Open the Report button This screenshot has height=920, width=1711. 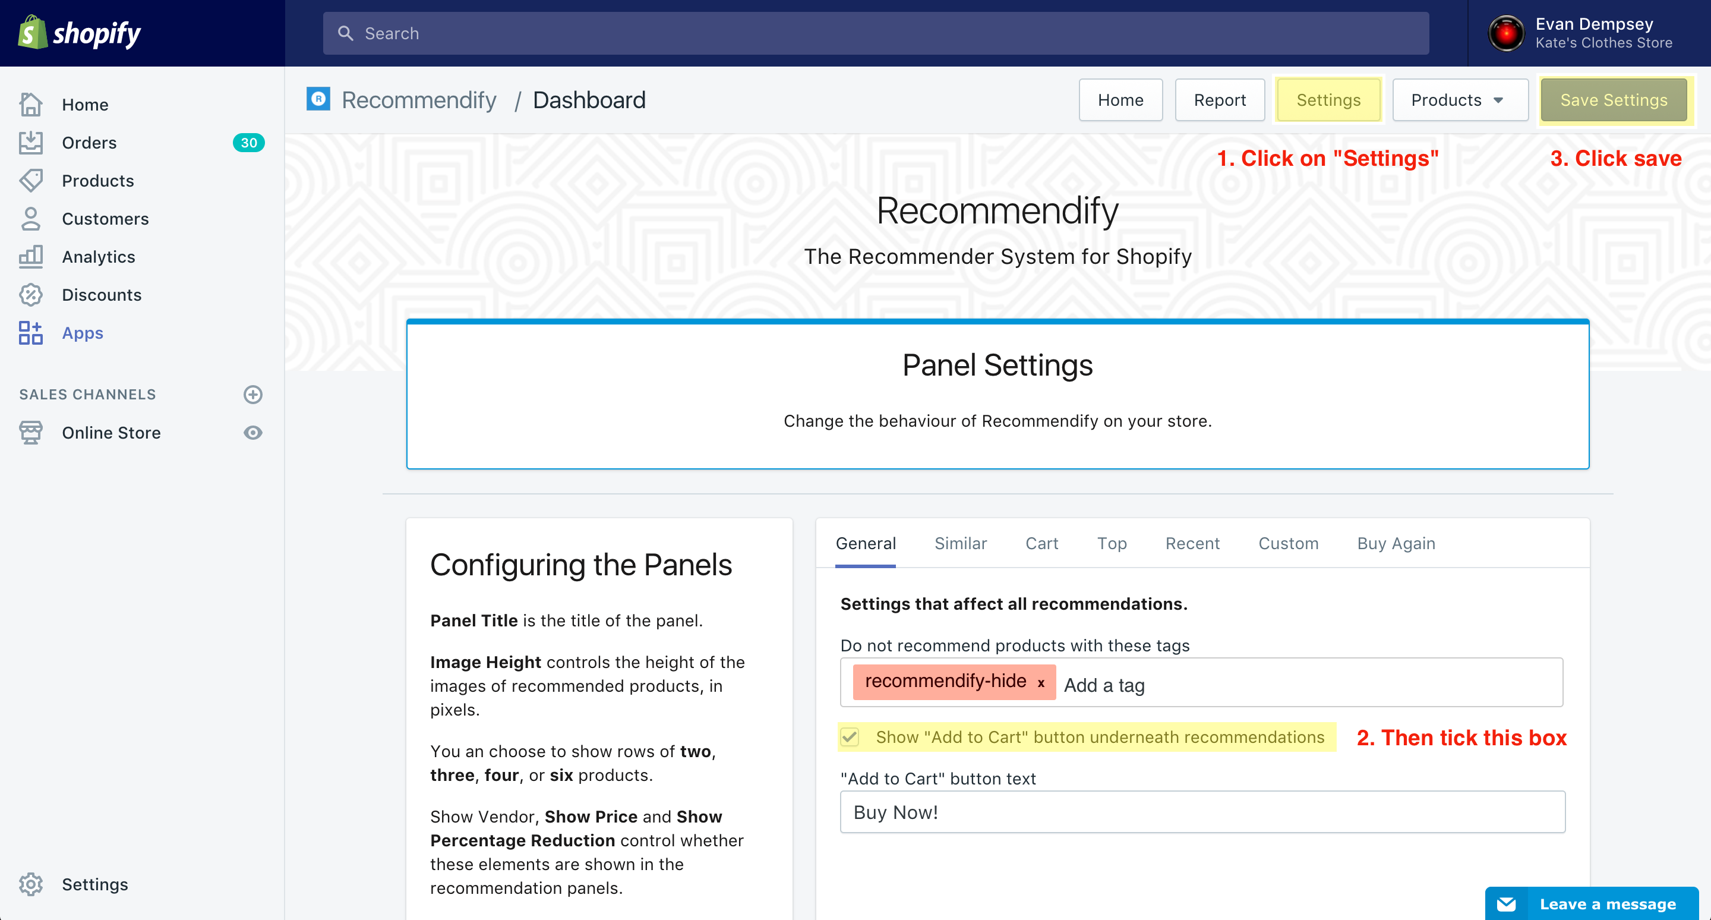click(x=1220, y=100)
